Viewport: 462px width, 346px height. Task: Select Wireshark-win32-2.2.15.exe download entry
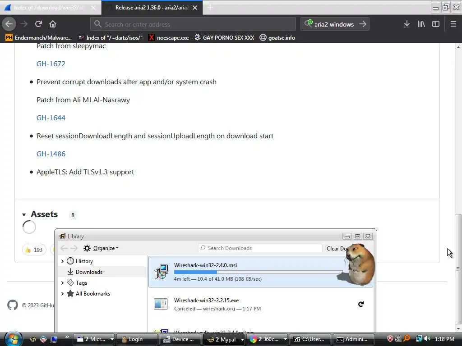(x=261, y=305)
